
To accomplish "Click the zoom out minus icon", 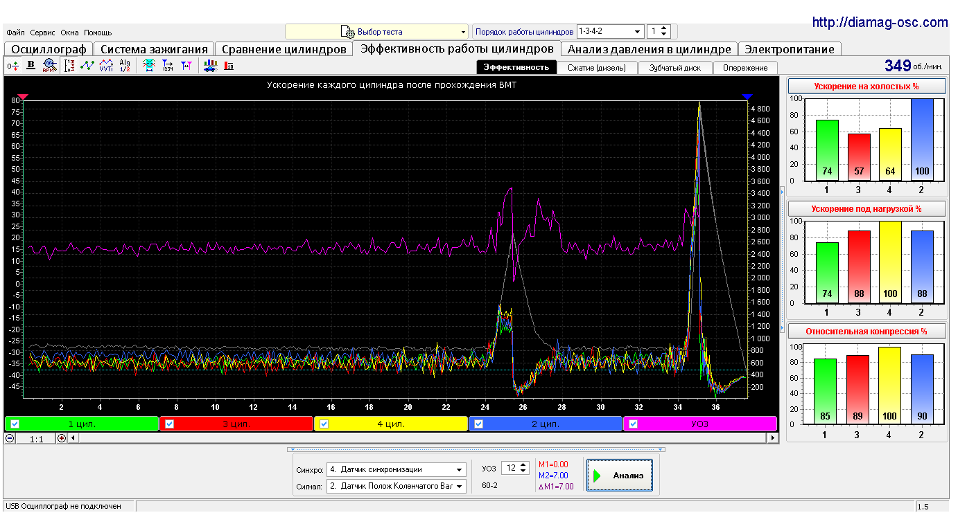I will coord(10,438).
